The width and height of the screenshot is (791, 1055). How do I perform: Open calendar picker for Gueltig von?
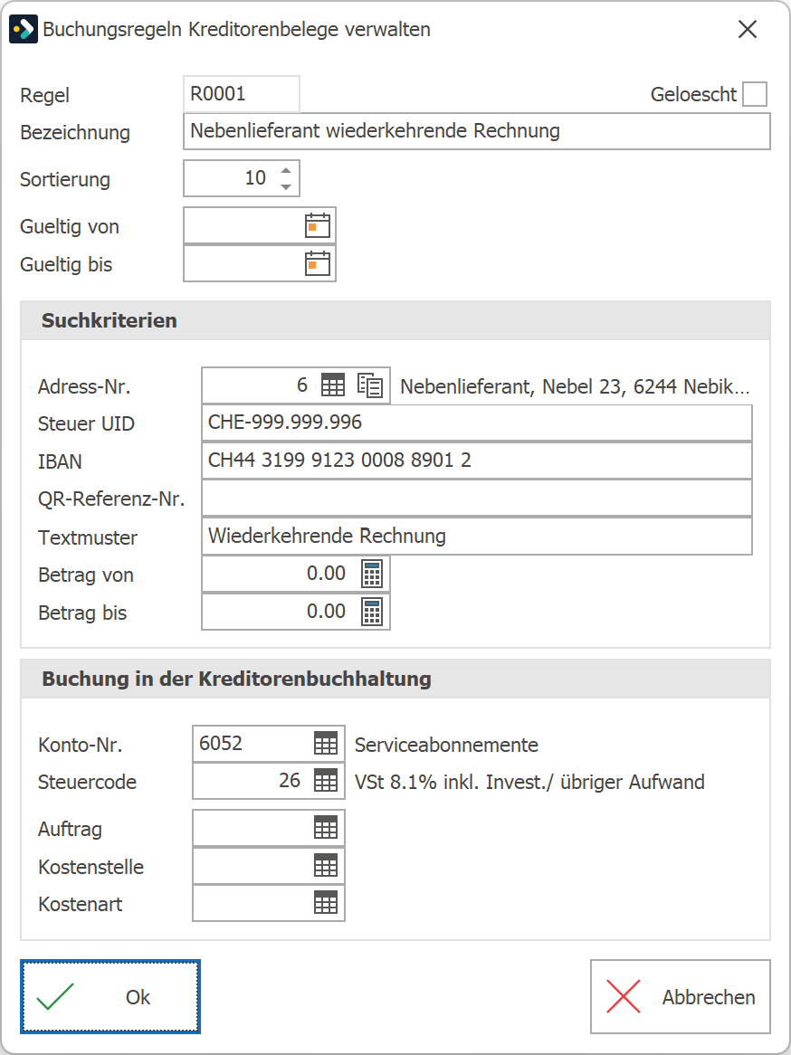pyautogui.click(x=317, y=225)
